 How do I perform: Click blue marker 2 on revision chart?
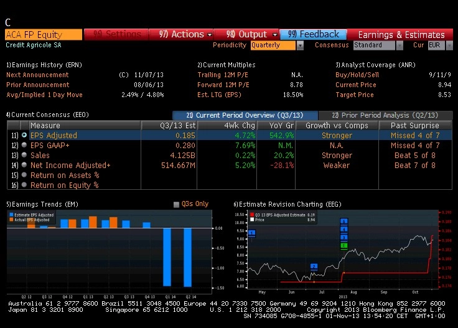point(314,266)
